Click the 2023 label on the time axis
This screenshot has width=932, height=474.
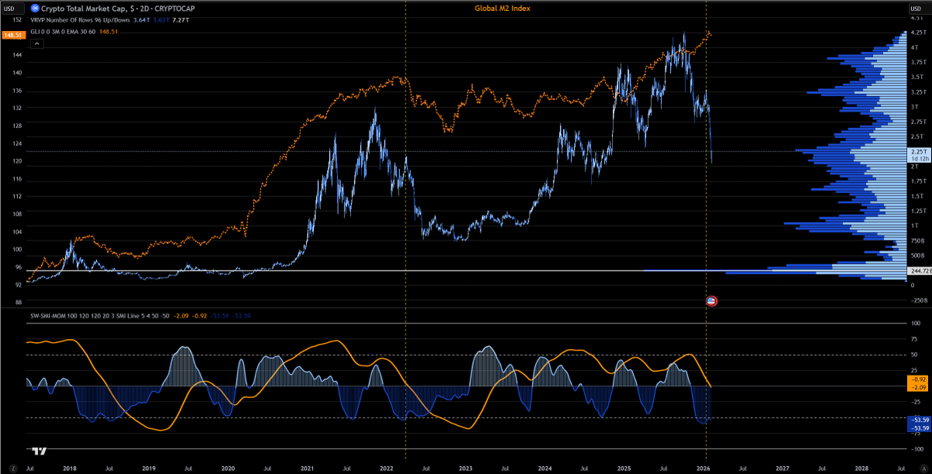click(x=465, y=469)
